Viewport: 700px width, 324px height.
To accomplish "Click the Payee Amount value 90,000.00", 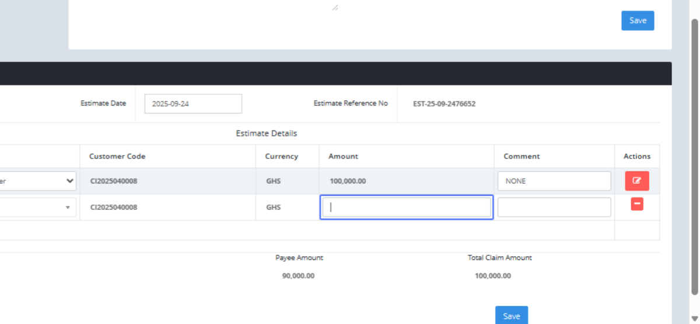I will pos(298,276).
